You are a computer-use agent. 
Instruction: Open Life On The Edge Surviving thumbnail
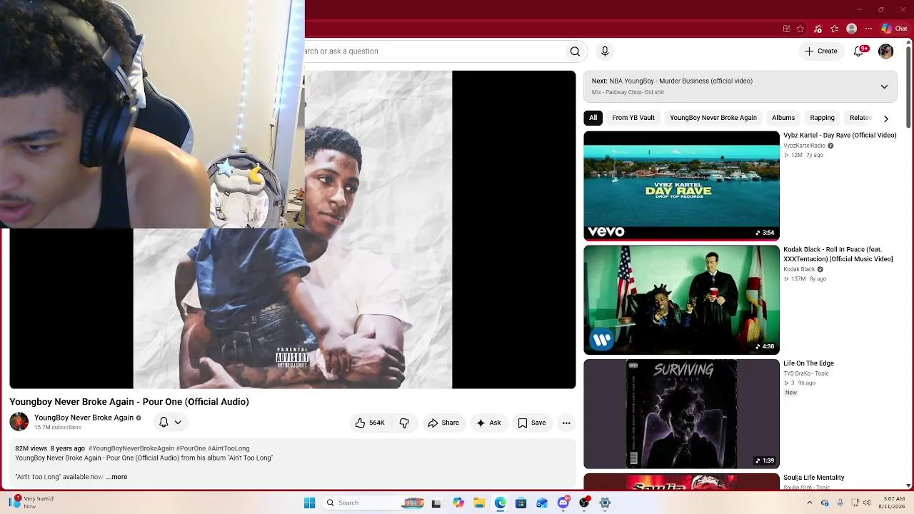[681, 414]
